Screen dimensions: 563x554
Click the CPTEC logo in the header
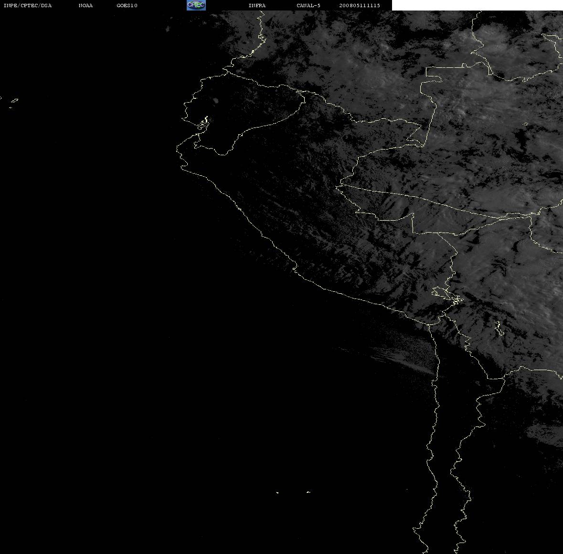coord(196,5)
